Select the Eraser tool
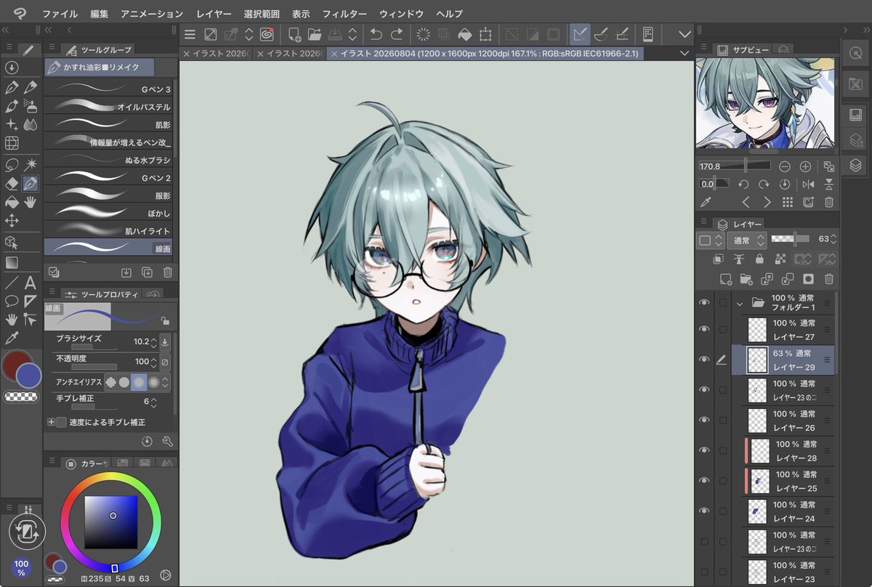This screenshot has height=587, width=872. [x=12, y=183]
